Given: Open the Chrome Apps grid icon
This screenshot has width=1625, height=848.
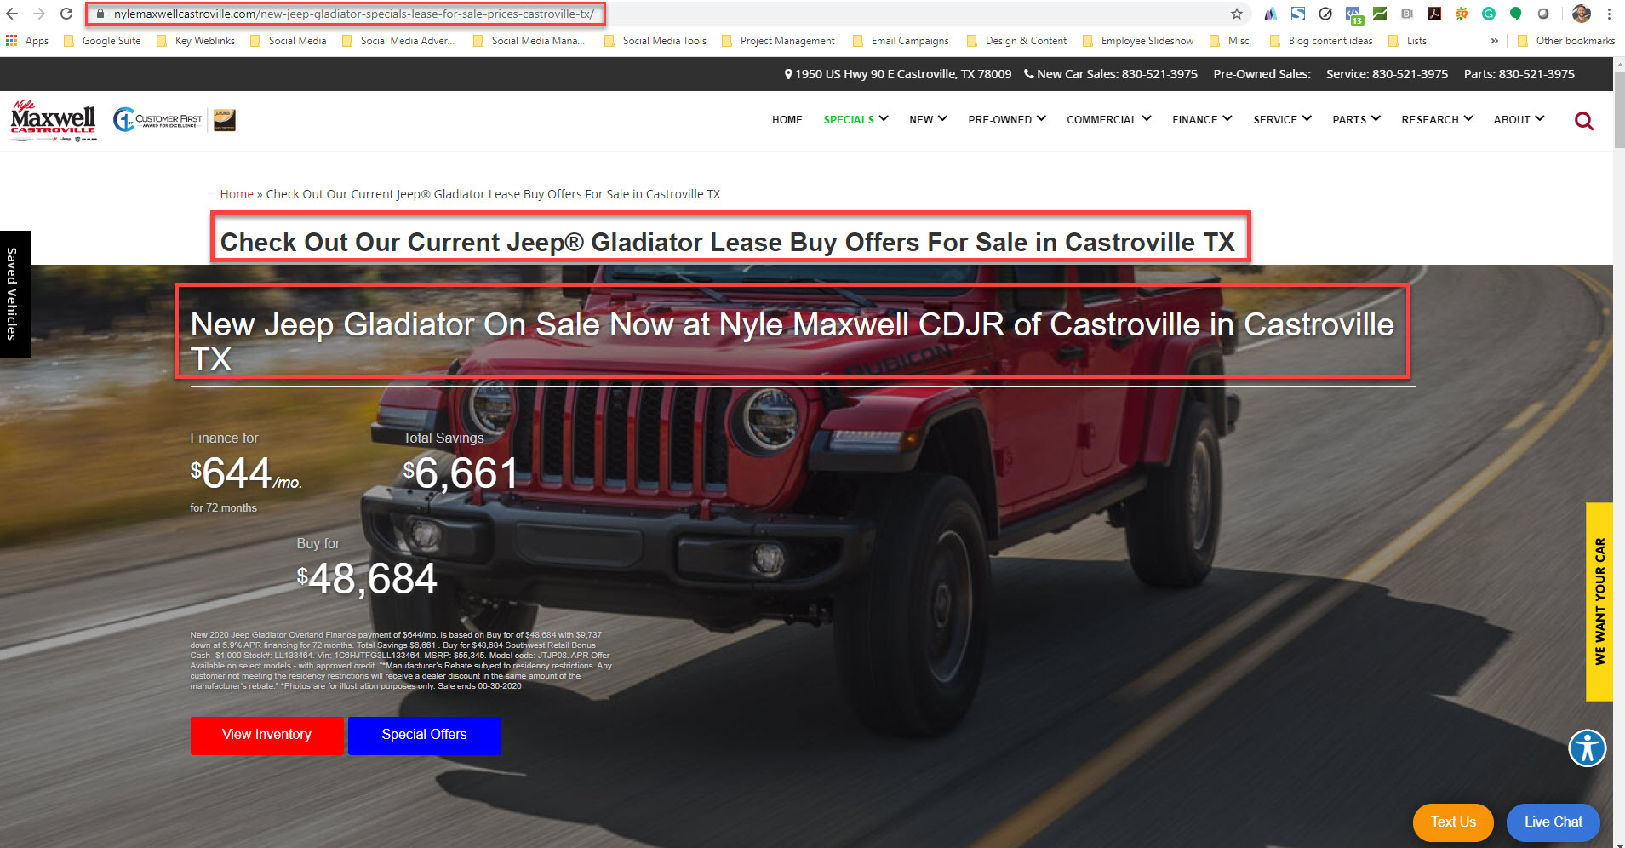Looking at the screenshot, I should tap(11, 40).
